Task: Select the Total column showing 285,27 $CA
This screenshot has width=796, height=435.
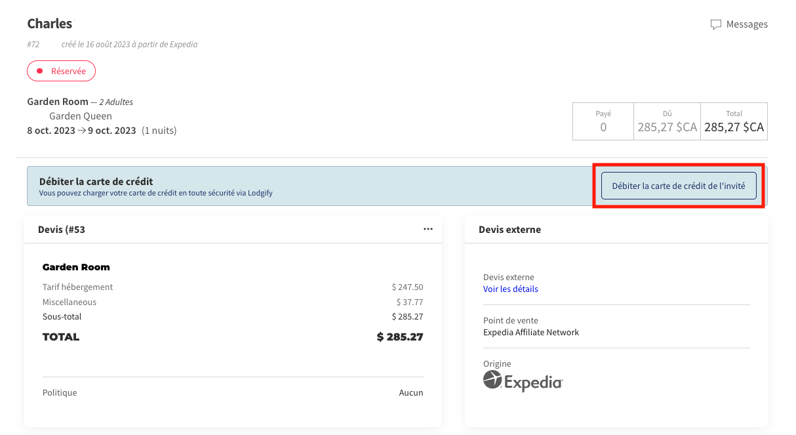Action: [x=734, y=121]
